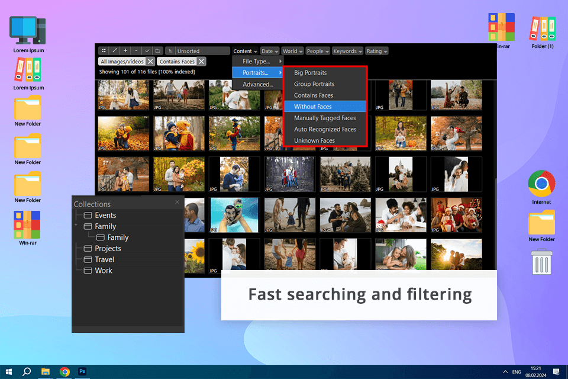Click the plus toolbar icon
This screenshot has height=379, width=568.
[x=125, y=51]
